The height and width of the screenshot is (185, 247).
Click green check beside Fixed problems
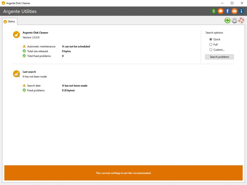coord(24,90)
